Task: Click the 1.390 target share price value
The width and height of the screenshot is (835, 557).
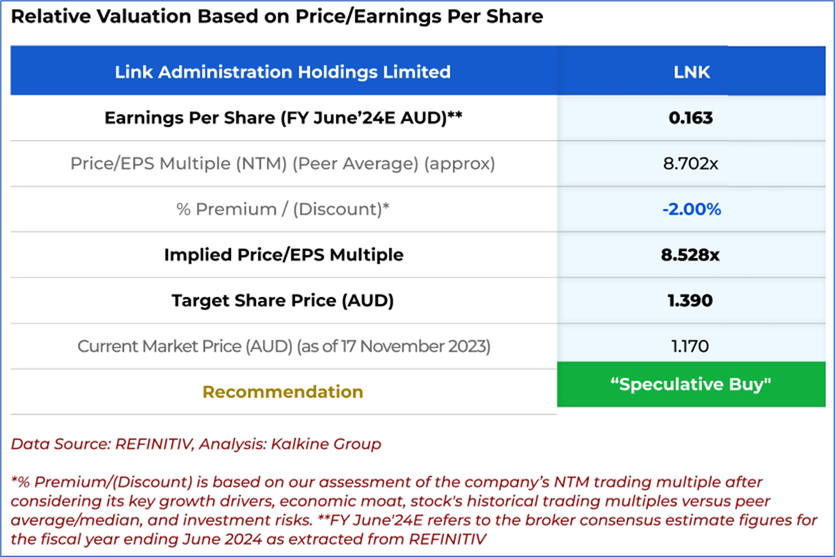Action: coord(692,301)
